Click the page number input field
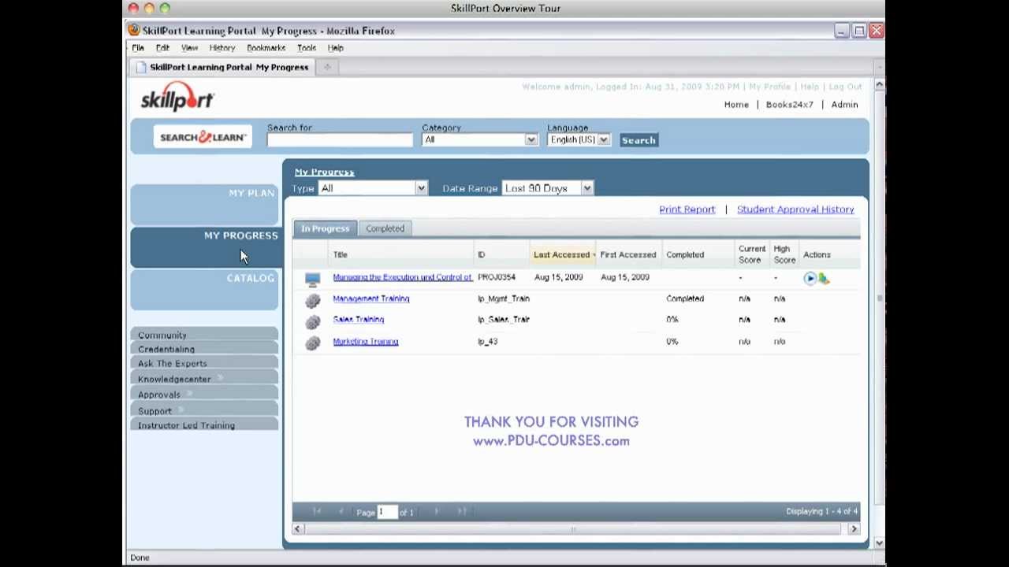 click(386, 512)
